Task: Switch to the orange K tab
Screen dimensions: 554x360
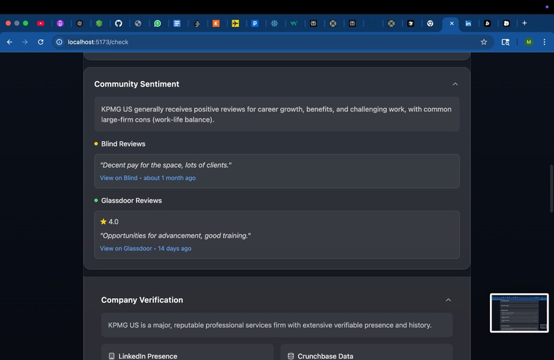Action: pos(216,23)
